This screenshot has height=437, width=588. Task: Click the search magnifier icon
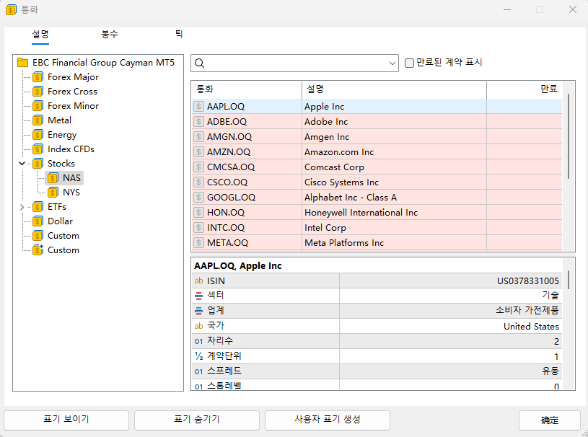pos(200,63)
